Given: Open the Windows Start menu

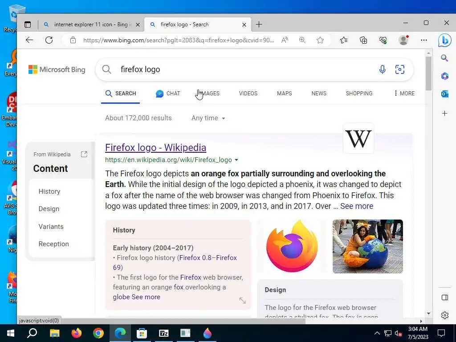Looking at the screenshot, I should click(x=11, y=333).
